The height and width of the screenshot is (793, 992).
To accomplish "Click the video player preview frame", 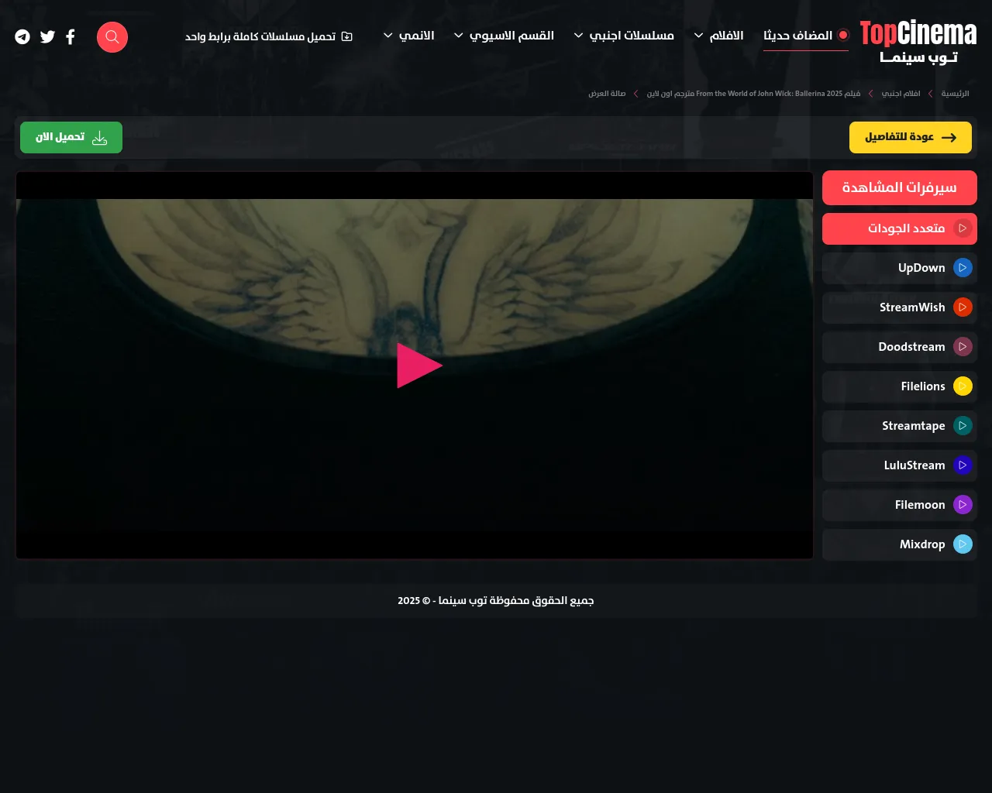I will [415, 366].
